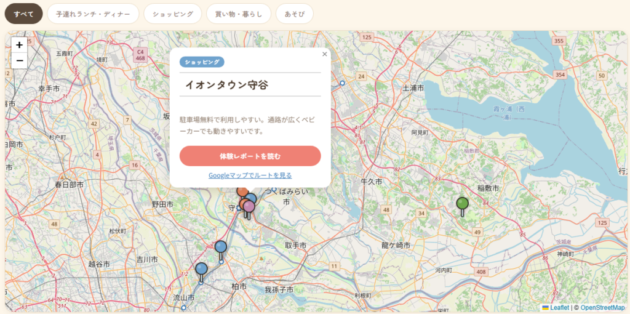Screen dimensions: 630x314
Task: Zoom out the map with minus button
Action: tap(19, 61)
